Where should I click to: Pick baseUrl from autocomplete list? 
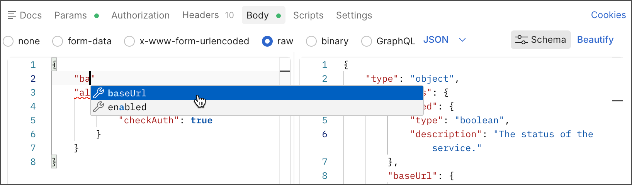click(x=127, y=93)
